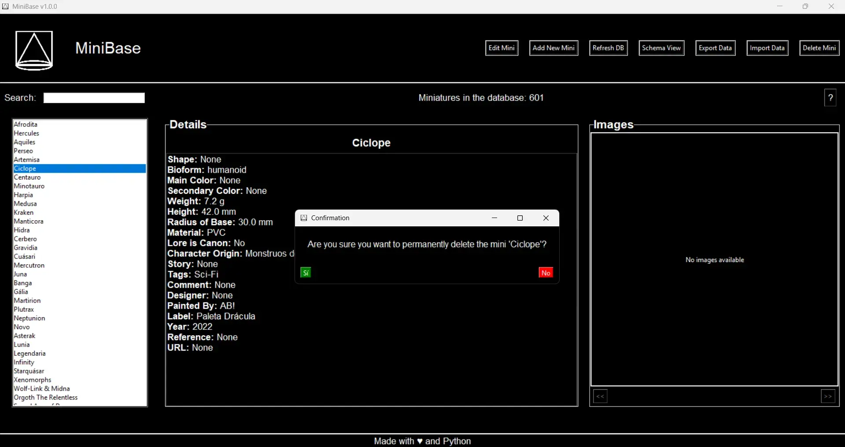Go to the next image with >> button

click(828, 396)
